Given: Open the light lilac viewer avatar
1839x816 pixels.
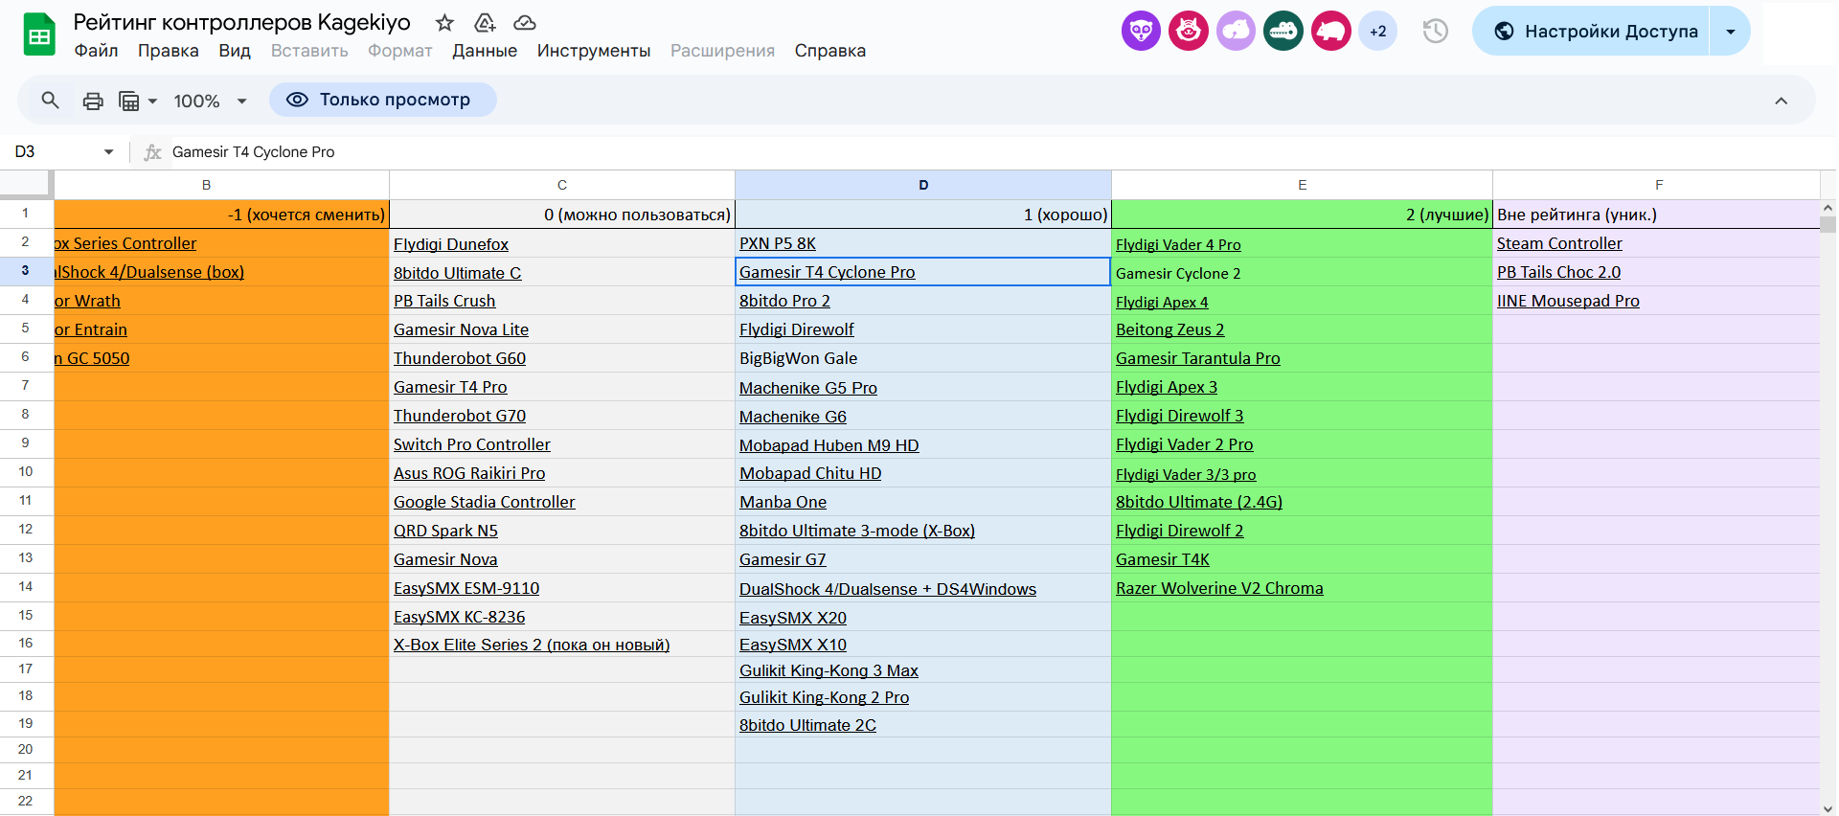Looking at the screenshot, I should click(1236, 32).
